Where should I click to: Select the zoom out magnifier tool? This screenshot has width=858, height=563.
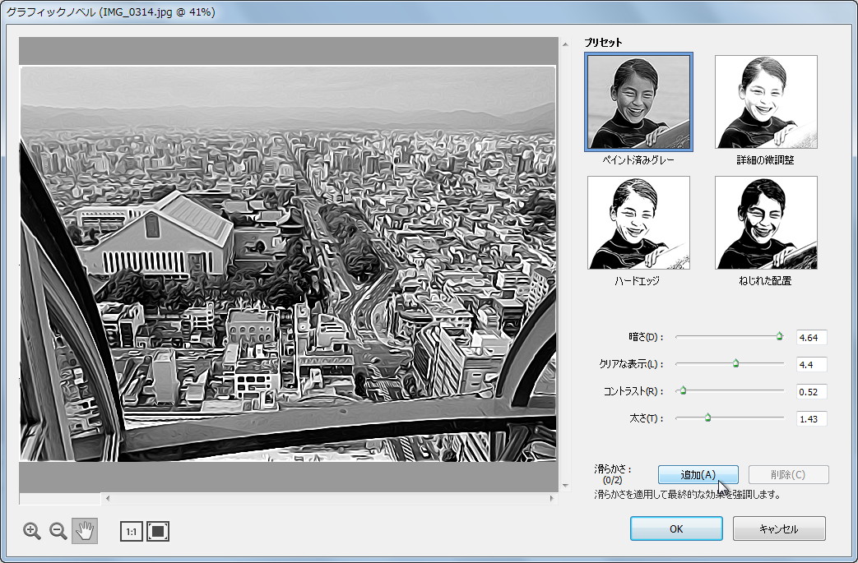[x=58, y=531]
